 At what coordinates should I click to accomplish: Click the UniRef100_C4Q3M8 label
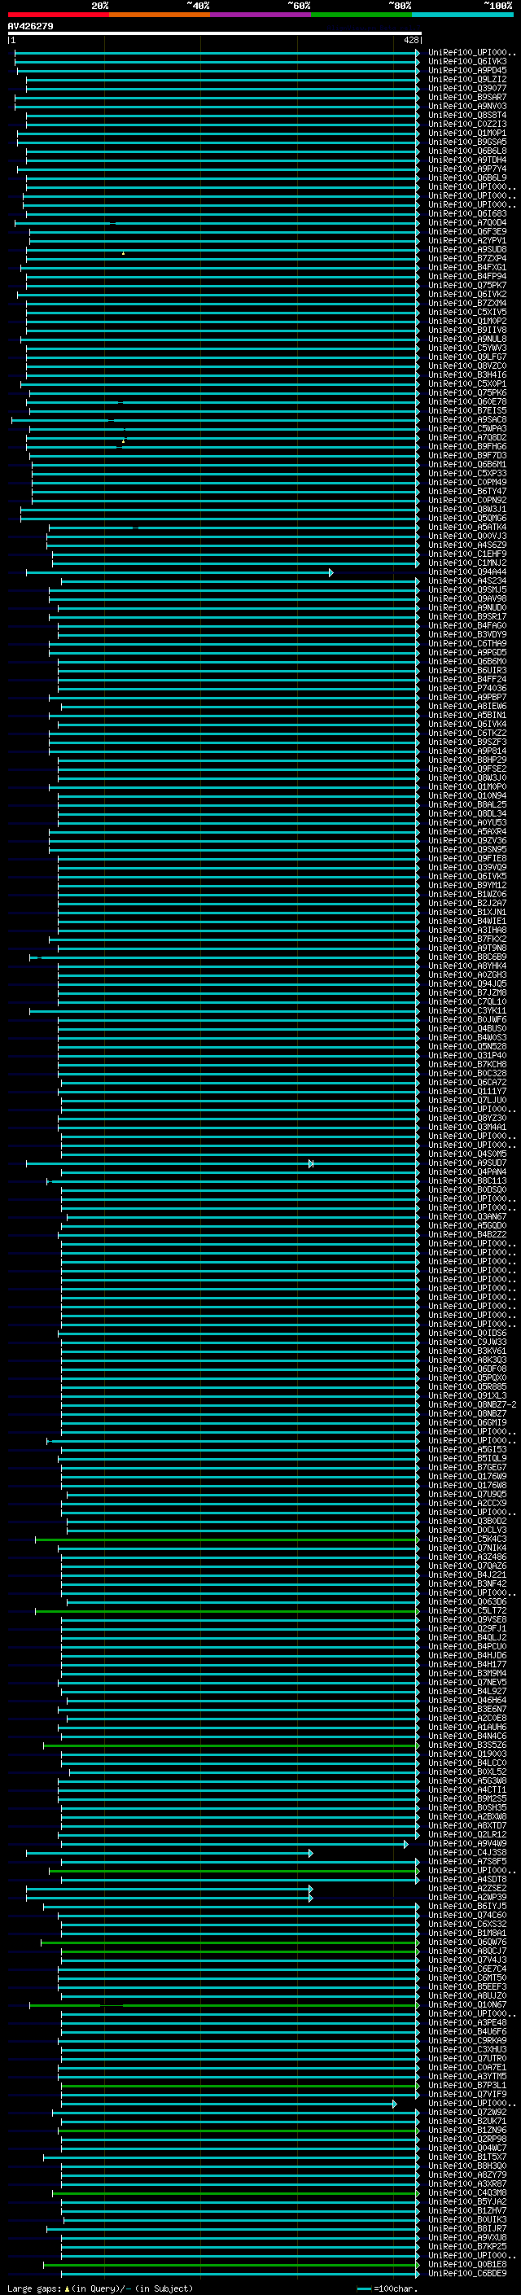click(466, 2193)
